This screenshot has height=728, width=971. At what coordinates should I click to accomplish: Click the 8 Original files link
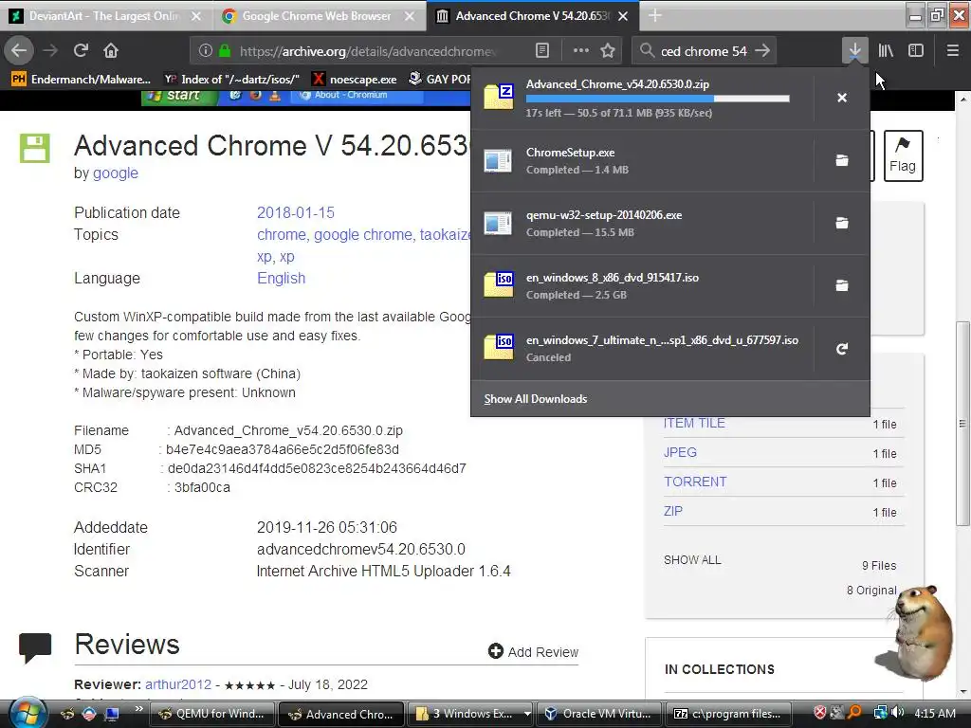point(871,591)
